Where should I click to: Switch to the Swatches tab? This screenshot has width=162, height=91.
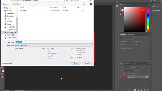[128, 5]
